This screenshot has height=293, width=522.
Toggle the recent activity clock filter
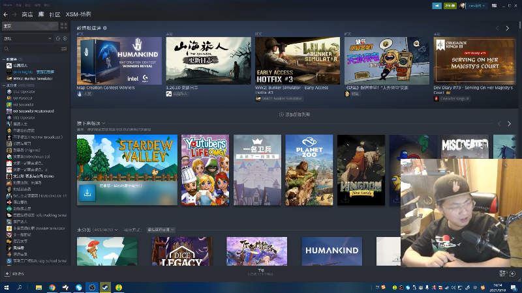coord(58,38)
